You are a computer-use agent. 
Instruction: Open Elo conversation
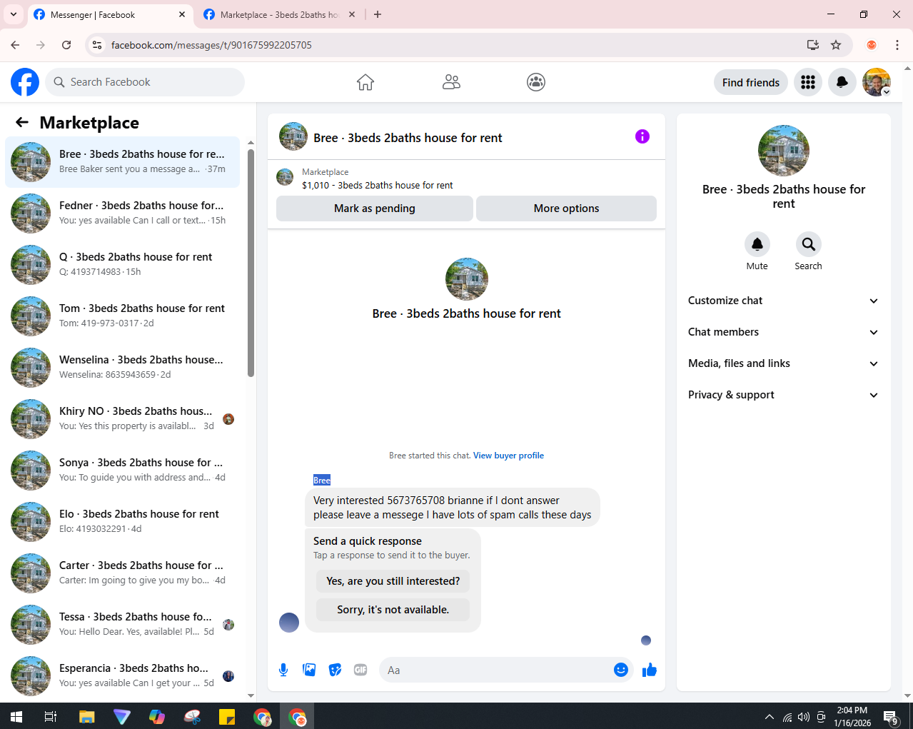[123, 522]
